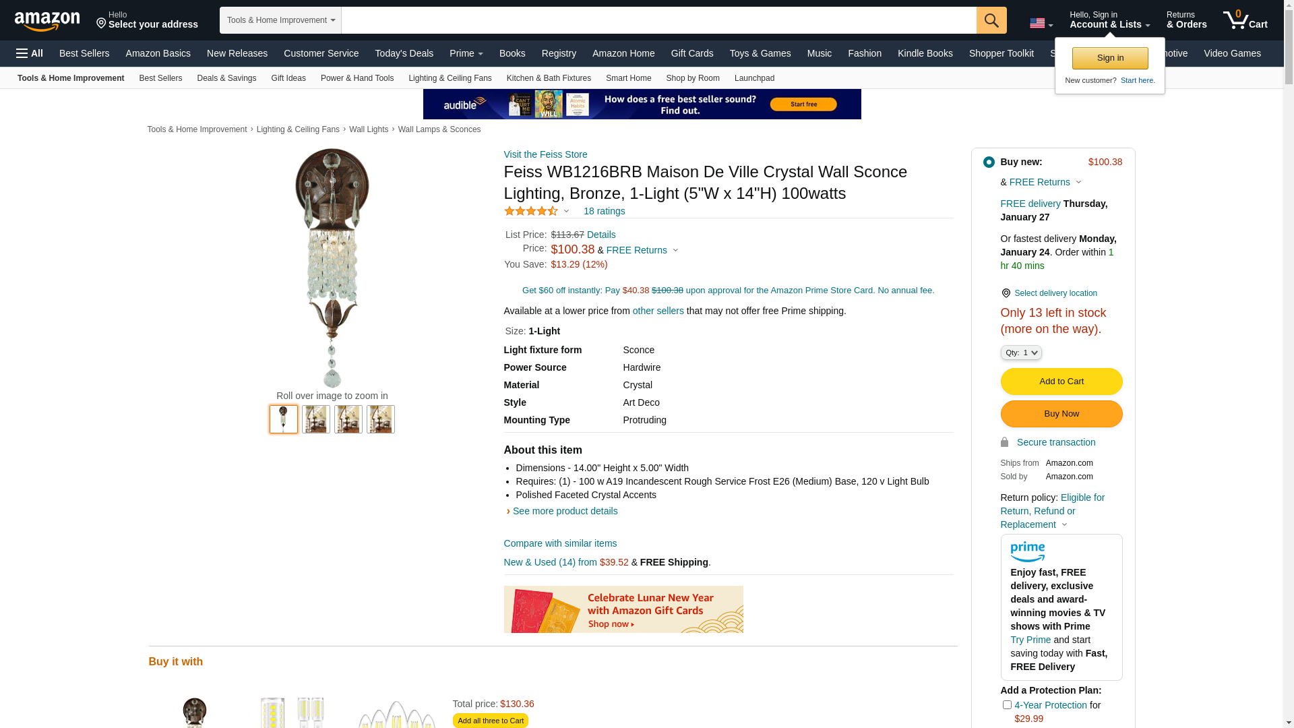Open the All hamburger menu
Screen dimensions: 1294x728
[x=30, y=53]
